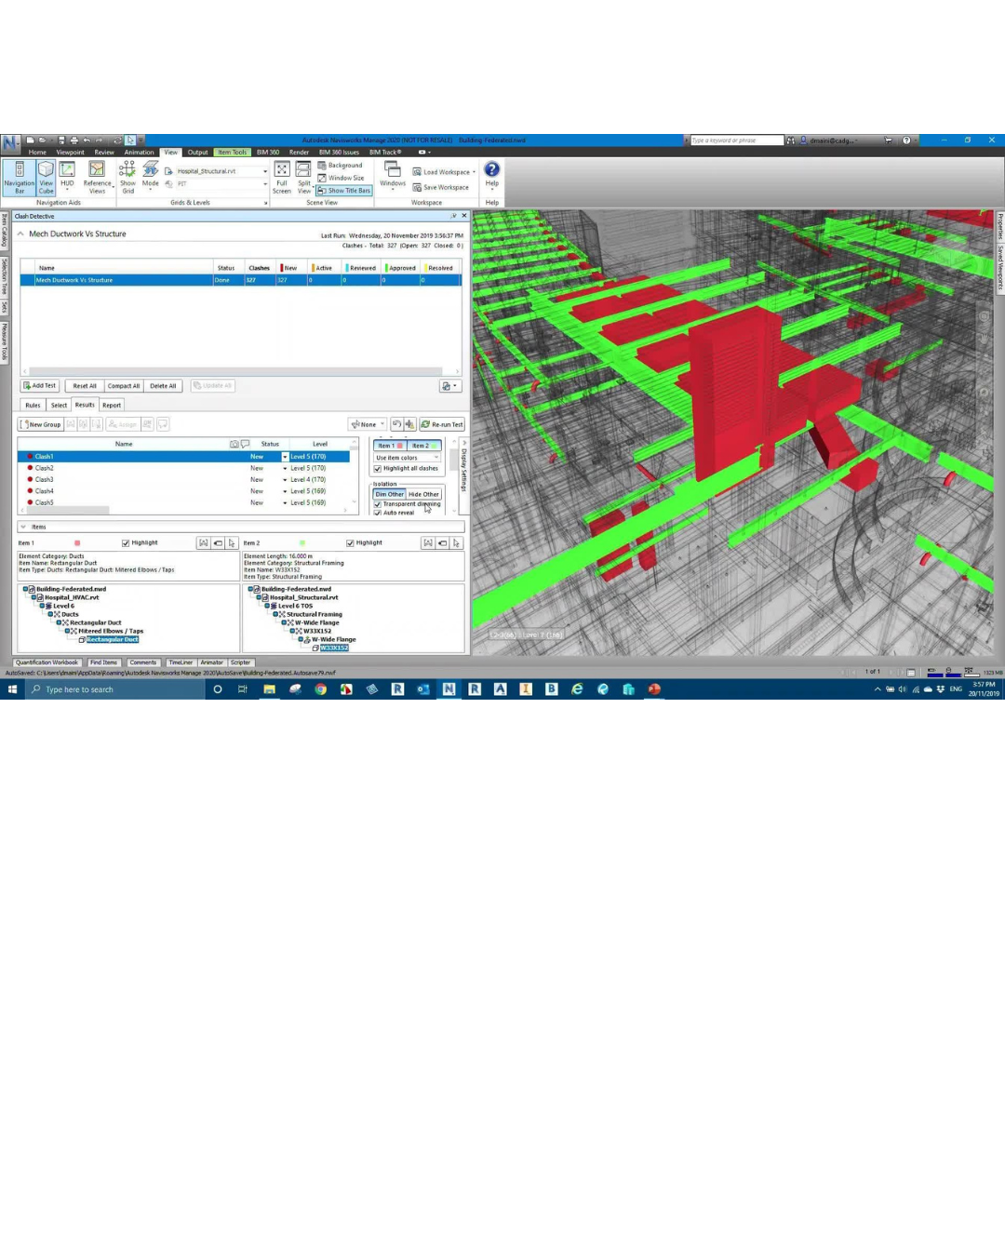The width and height of the screenshot is (1005, 1256).
Task: Open the TimeLiner bottom tab
Action: (x=181, y=662)
